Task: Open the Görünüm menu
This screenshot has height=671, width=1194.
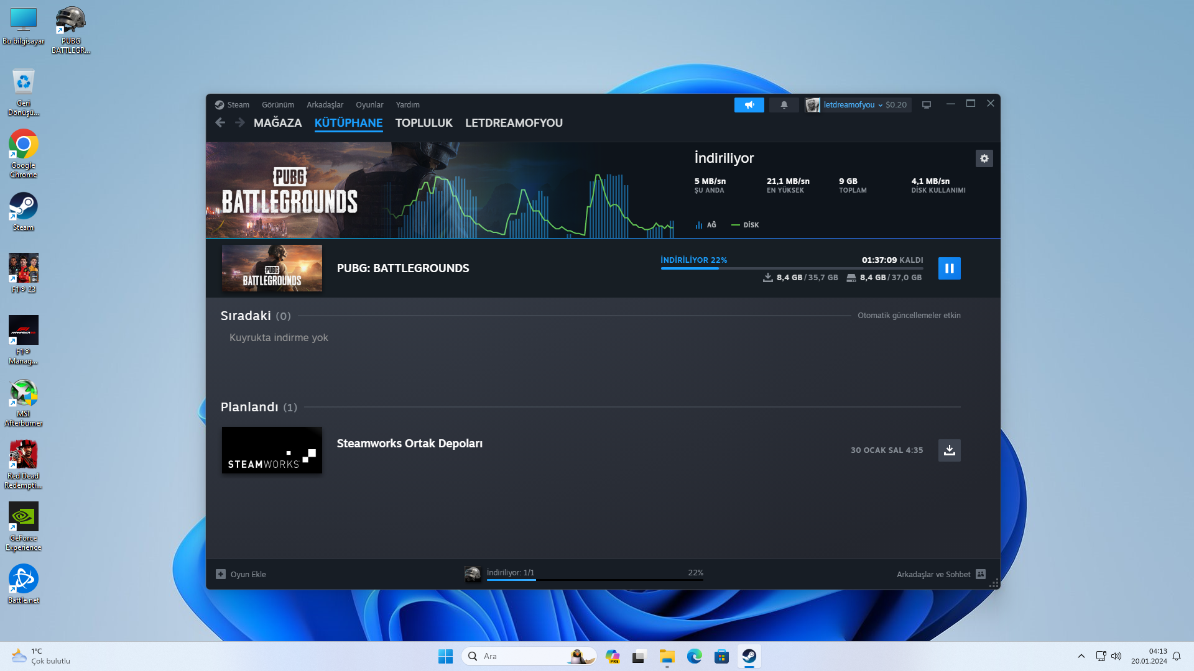Action: point(277,105)
